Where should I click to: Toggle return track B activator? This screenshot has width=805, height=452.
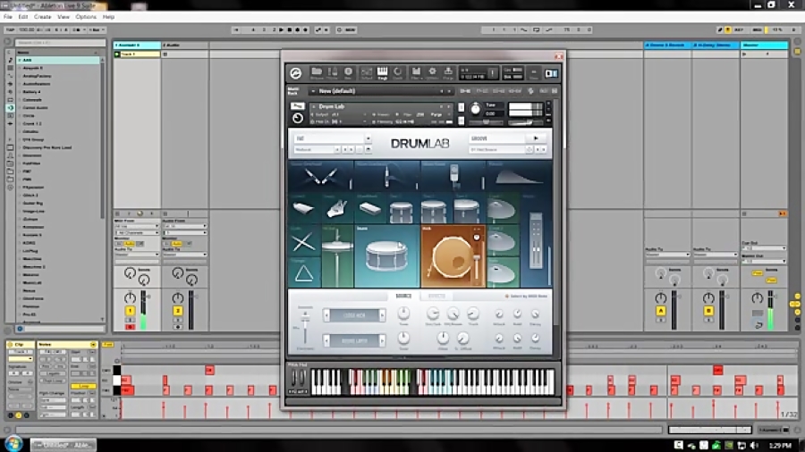(708, 311)
